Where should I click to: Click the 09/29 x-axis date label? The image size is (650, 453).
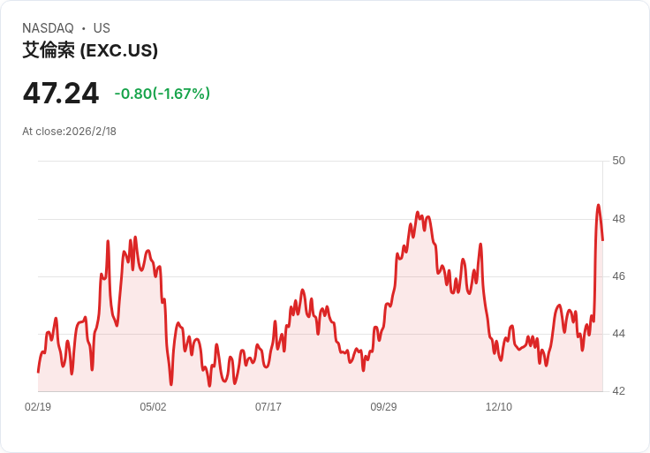click(x=383, y=406)
